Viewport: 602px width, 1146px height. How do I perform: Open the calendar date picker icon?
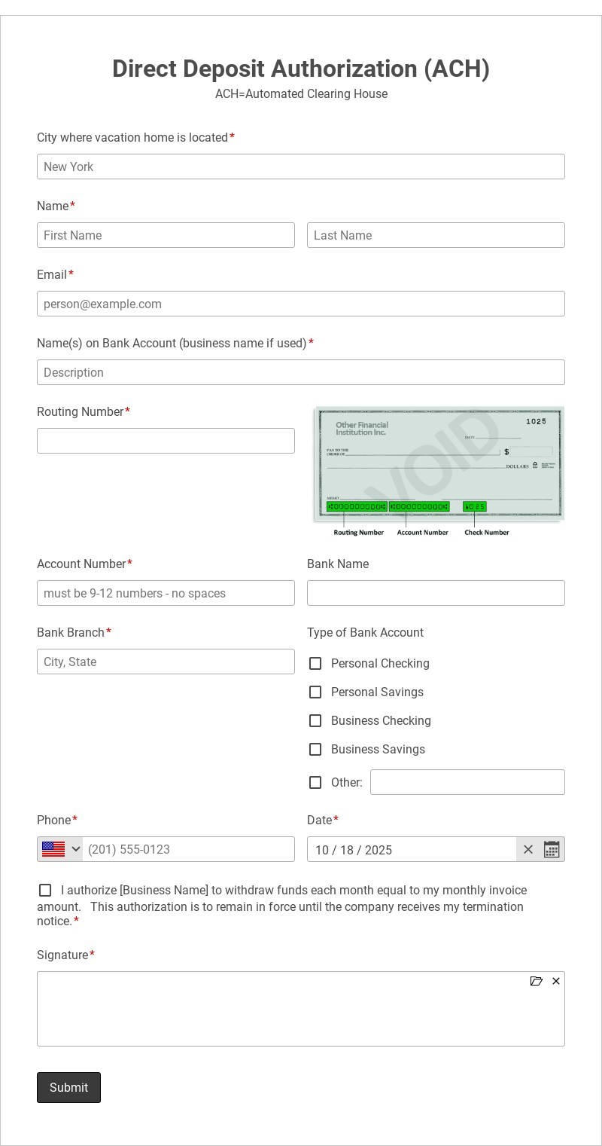point(552,849)
